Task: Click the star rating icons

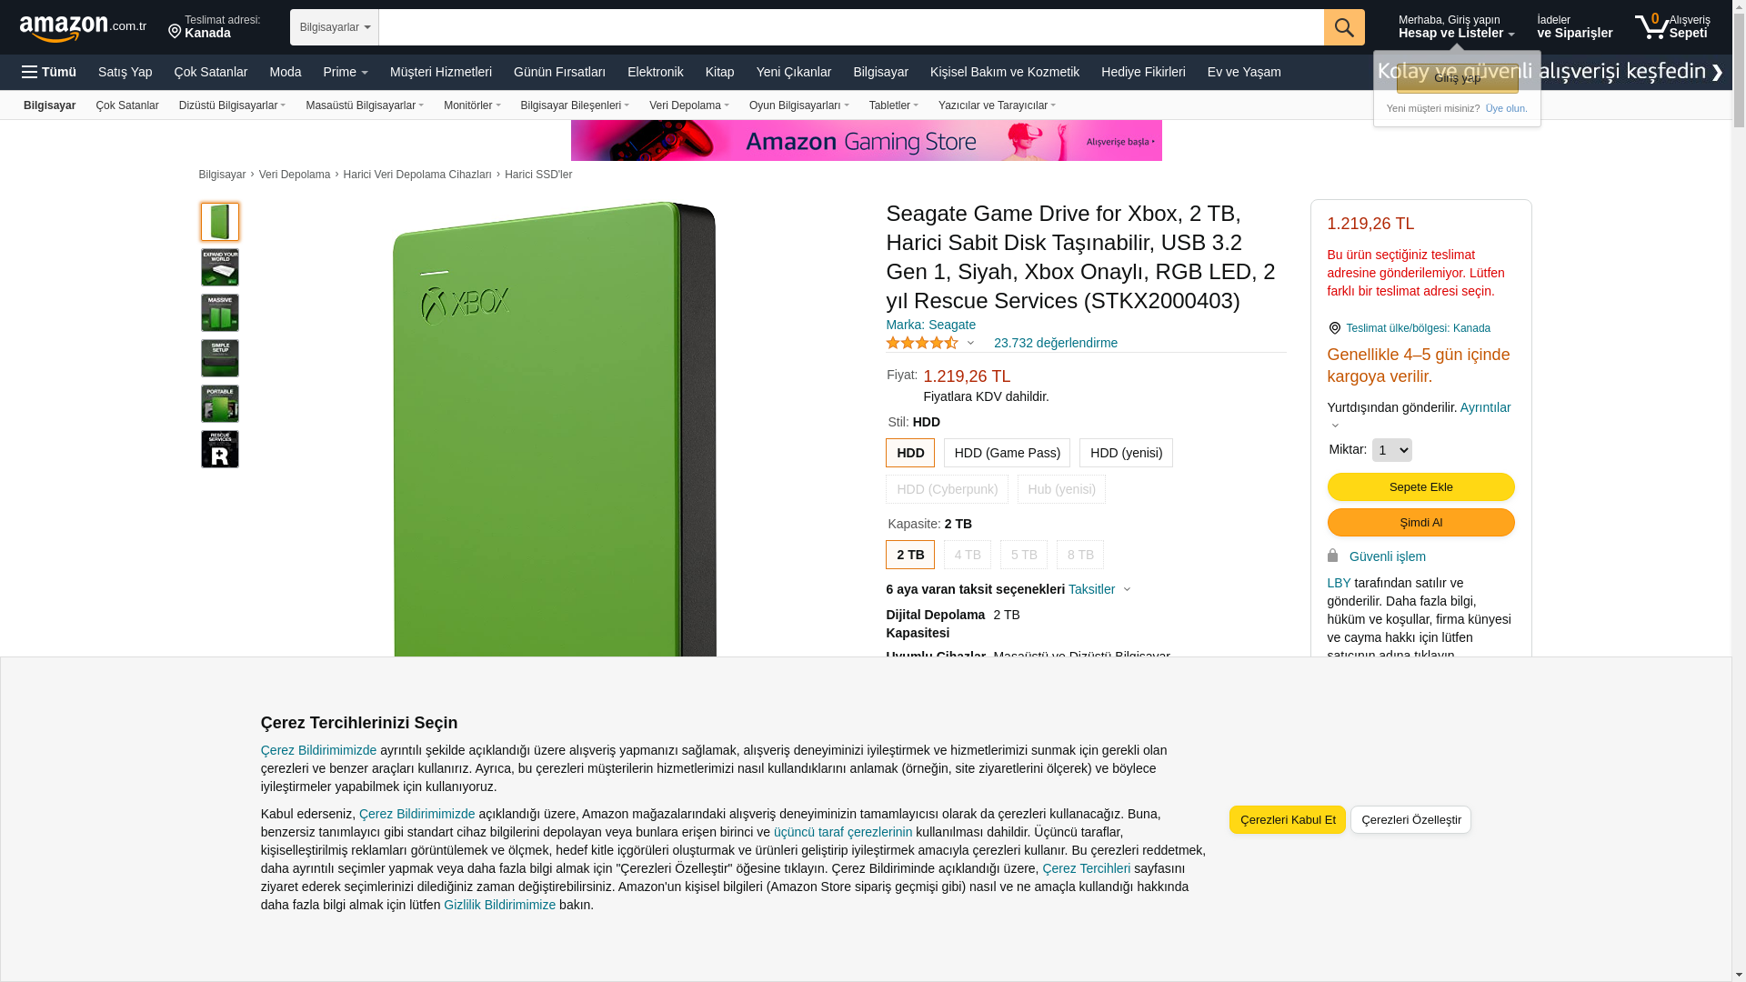Action: [x=922, y=343]
